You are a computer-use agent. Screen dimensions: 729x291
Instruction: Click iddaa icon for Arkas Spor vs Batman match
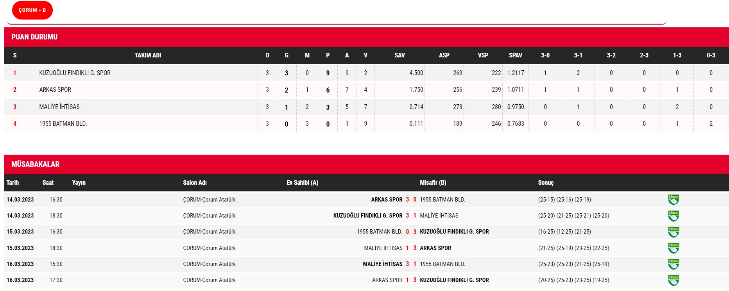[x=673, y=200]
